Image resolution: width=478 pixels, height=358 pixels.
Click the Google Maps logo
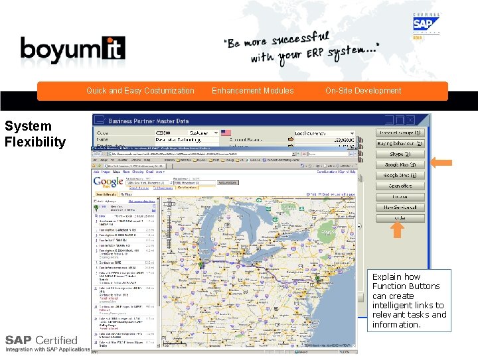click(108, 182)
